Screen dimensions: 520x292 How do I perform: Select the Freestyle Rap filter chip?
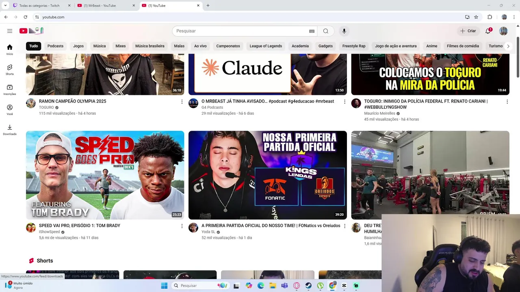354,46
